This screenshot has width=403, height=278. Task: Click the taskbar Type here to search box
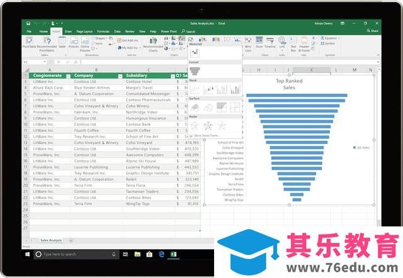coord(76,254)
